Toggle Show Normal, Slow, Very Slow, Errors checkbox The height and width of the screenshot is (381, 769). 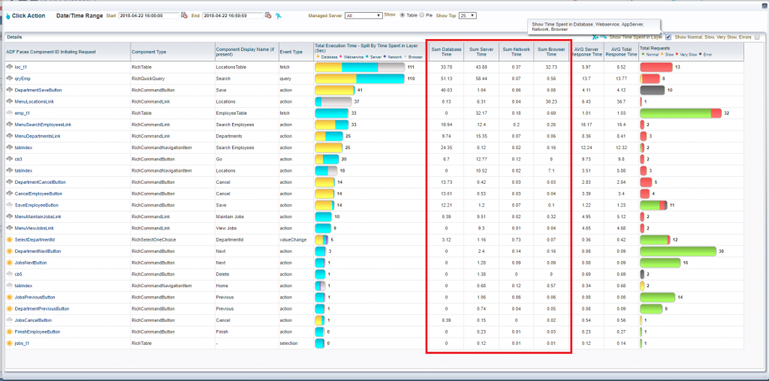pos(757,37)
